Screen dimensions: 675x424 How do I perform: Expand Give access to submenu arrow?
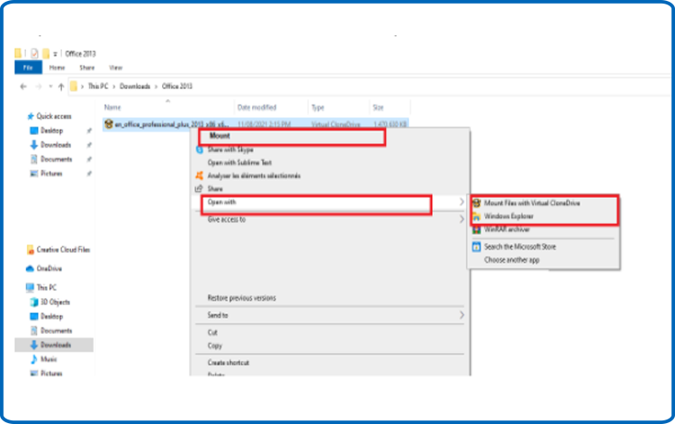click(x=462, y=220)
